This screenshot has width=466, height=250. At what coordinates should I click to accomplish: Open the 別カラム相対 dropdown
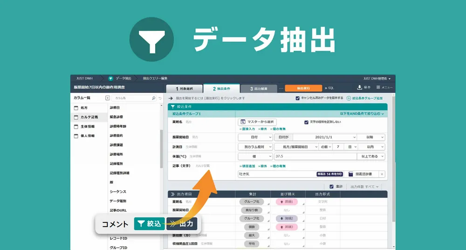[255, 147]
